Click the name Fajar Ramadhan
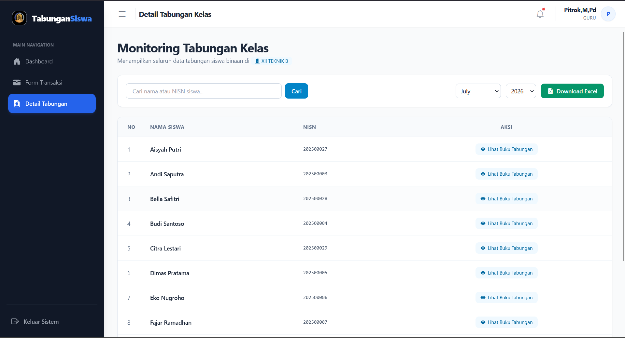The width and height of the screenshot is (625, 338). point(171,322)
